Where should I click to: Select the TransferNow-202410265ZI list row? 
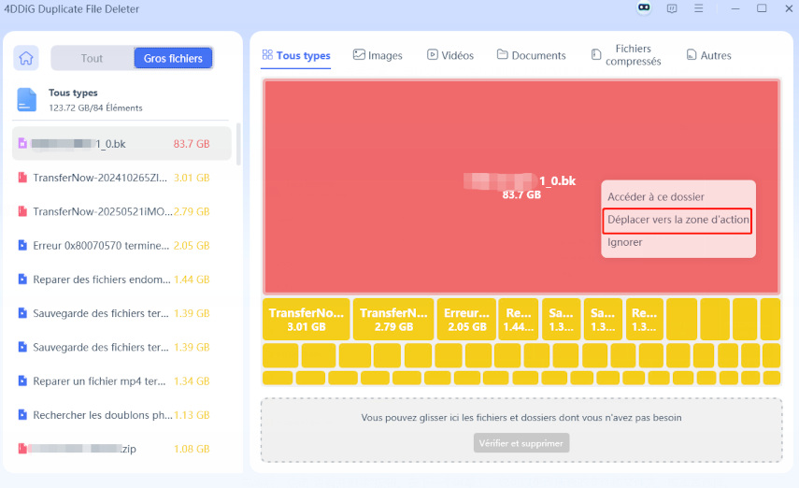[x=121, y=178]
